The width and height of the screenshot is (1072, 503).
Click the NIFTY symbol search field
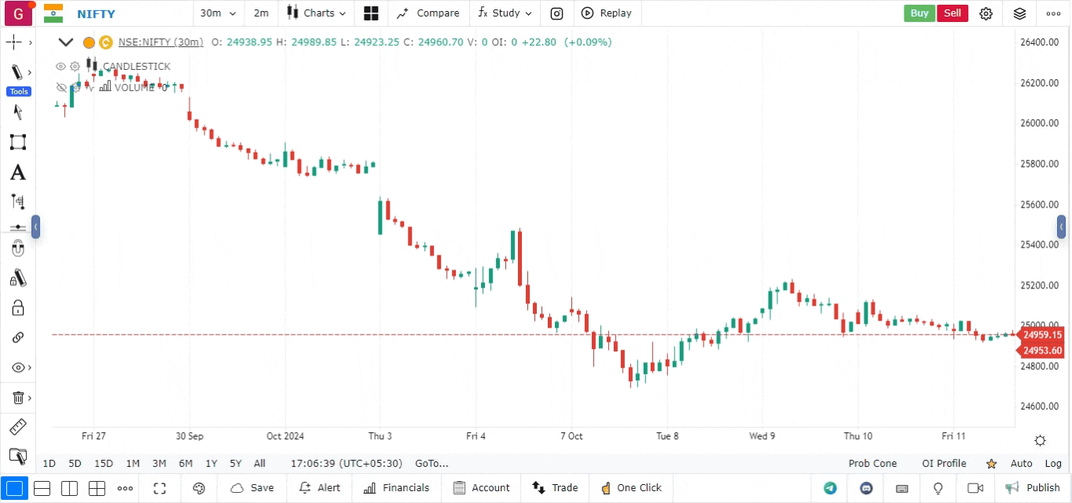[x=96, y=14]
